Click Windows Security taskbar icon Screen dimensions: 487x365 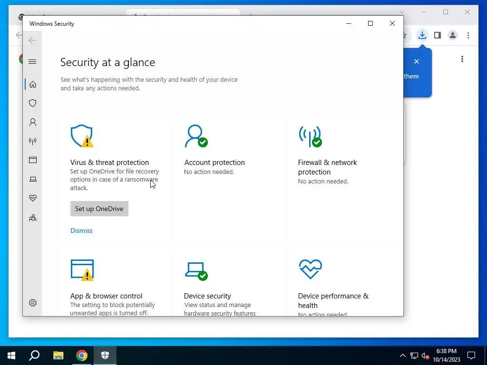[105, 355]
